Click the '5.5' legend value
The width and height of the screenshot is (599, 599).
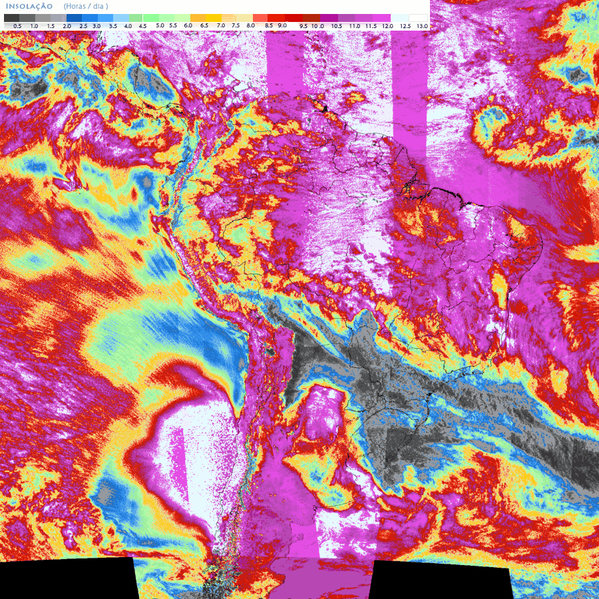[x=173, y=25]
